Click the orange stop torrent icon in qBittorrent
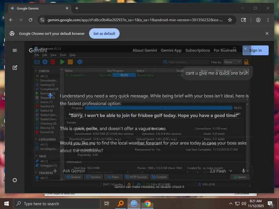Image resolution: width=279 pixels, height=209 pixels. [70, 62]
